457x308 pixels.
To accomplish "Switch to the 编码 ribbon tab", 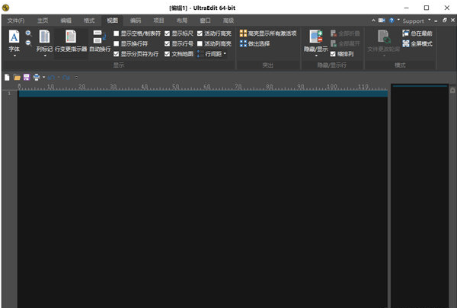I will (x=136, y=21).
